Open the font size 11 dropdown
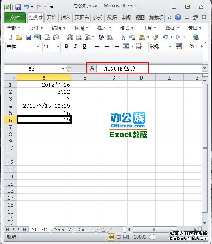This screenshot has width=212, height=244. (57, 47)
